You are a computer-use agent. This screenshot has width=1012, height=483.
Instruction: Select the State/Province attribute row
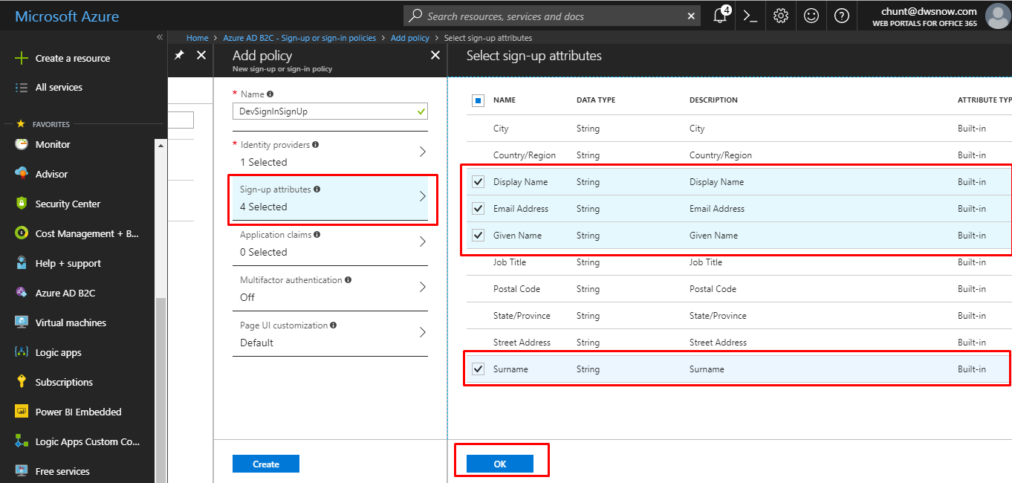tap(739, 316)
